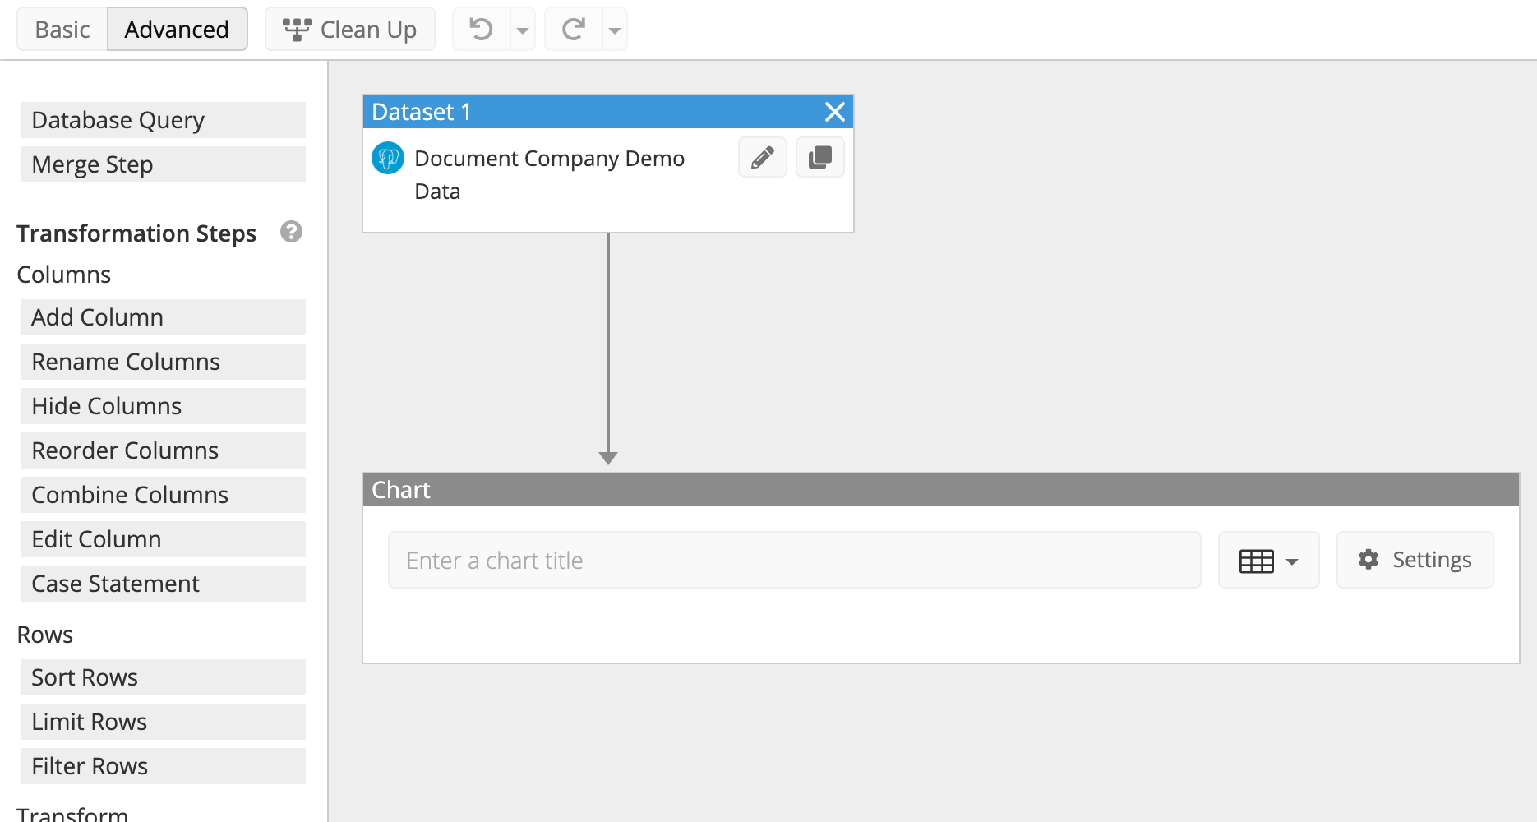Choose Reorder Columns transformation
The height and width of the screenshot is (822, 1537).
[x=164, y=450]
